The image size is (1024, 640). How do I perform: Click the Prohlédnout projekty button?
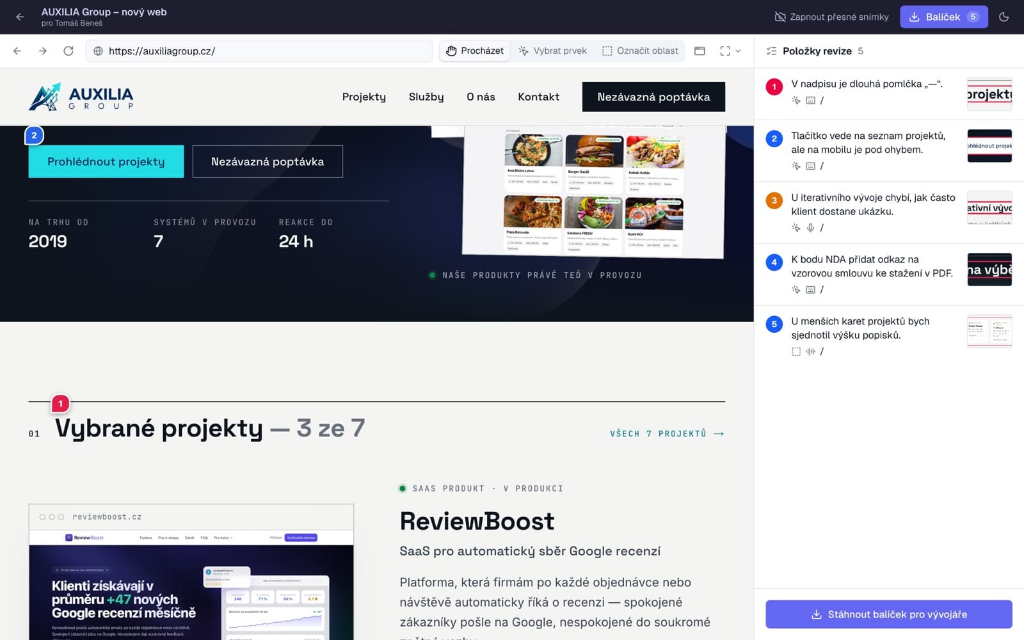(x=106, y=161)
